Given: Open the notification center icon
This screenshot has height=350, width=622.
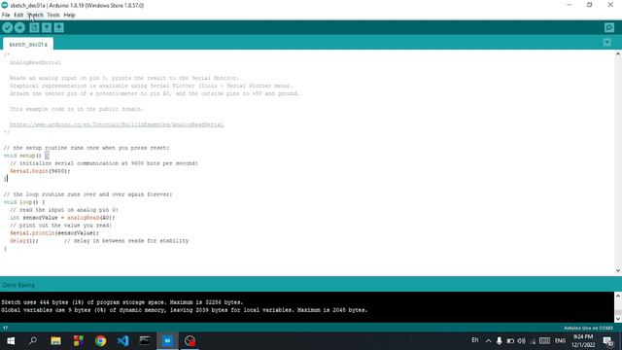Looking at the screenshot, I should [x=608, y=341].
